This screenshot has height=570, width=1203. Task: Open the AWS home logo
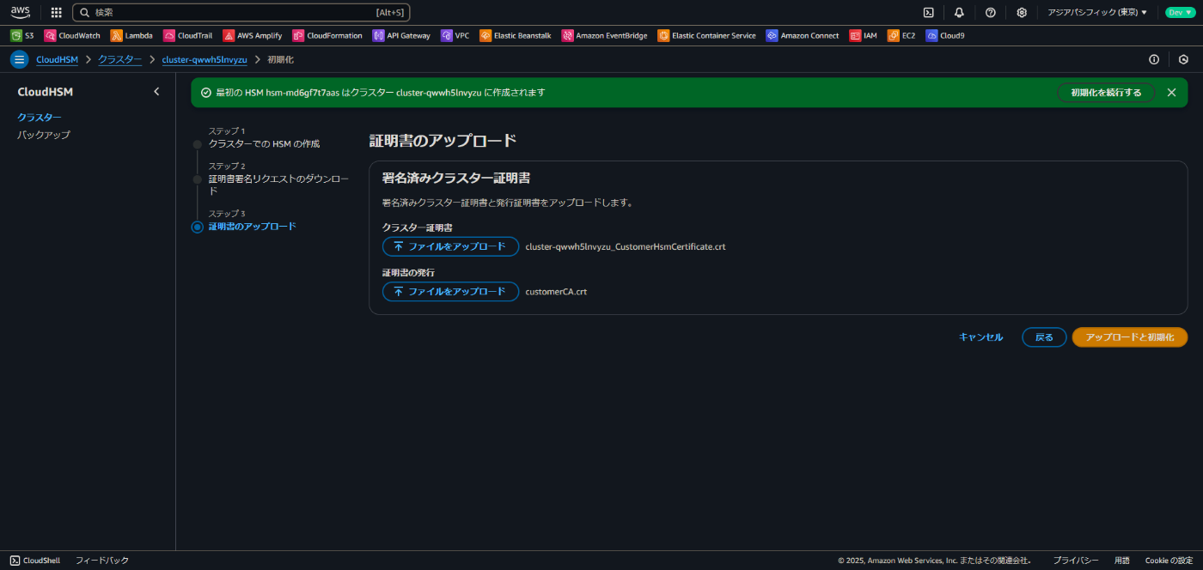point(20,12)
